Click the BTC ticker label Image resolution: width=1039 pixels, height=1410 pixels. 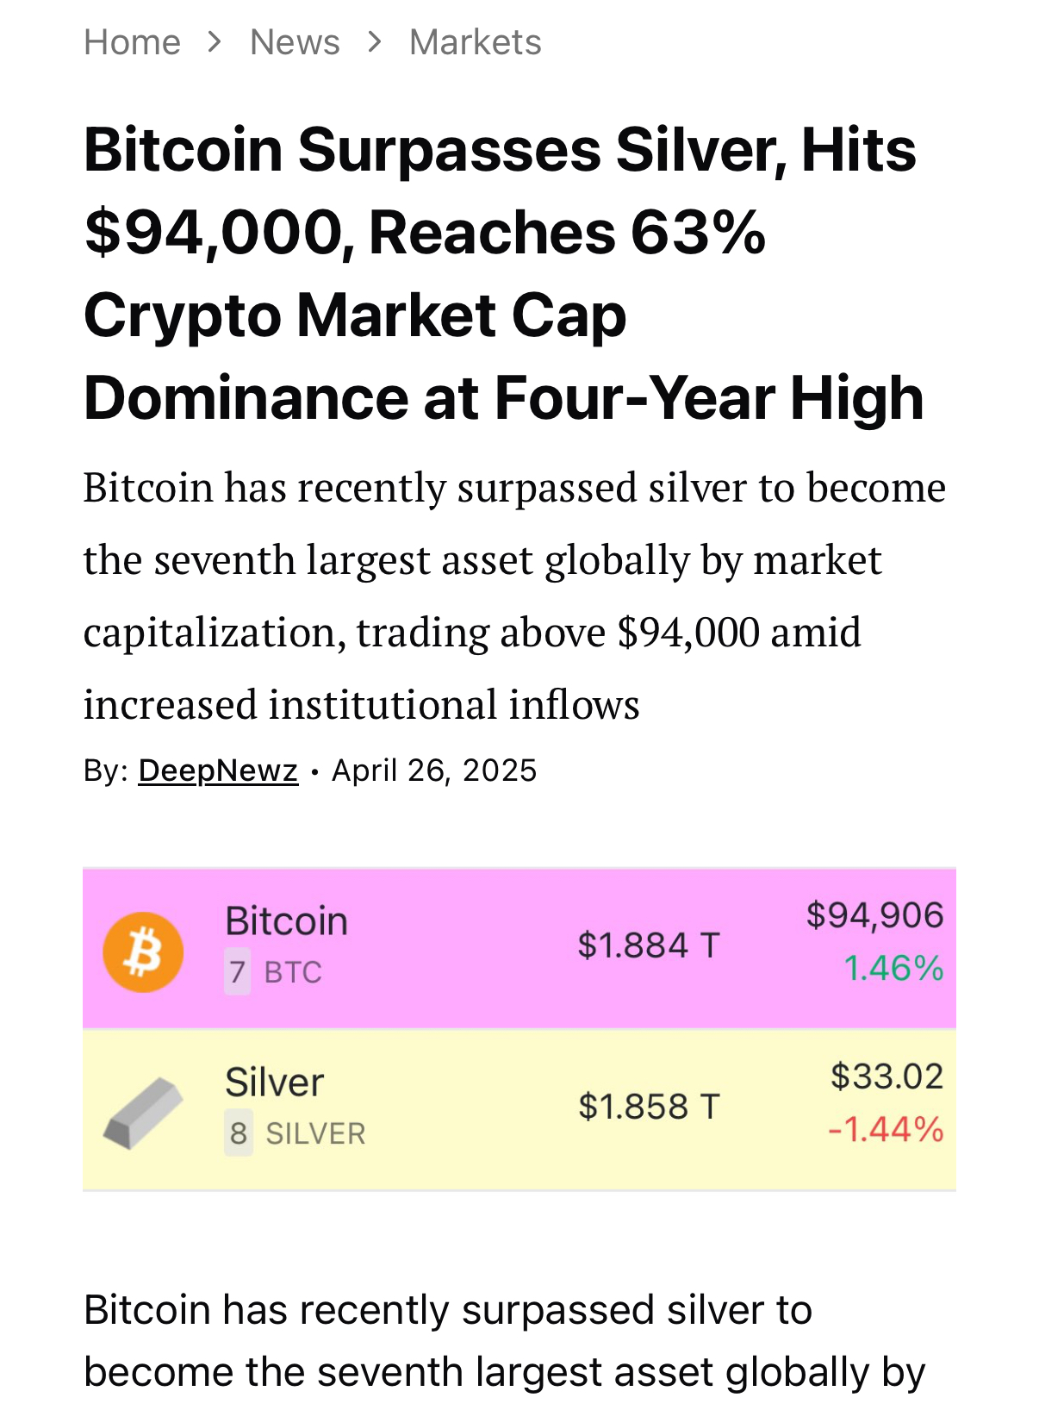[293, 972]
